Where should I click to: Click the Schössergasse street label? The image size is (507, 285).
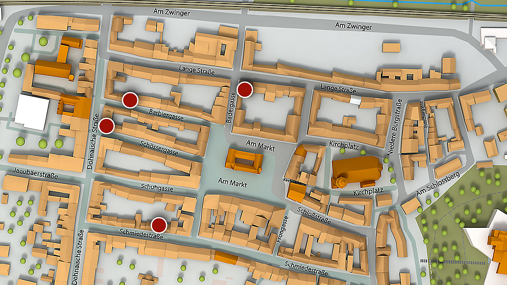coord(159,148)
